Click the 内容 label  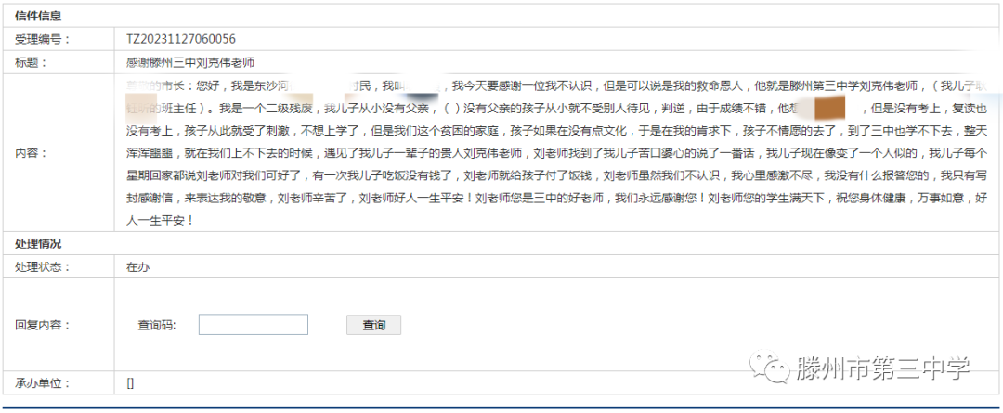31,153
